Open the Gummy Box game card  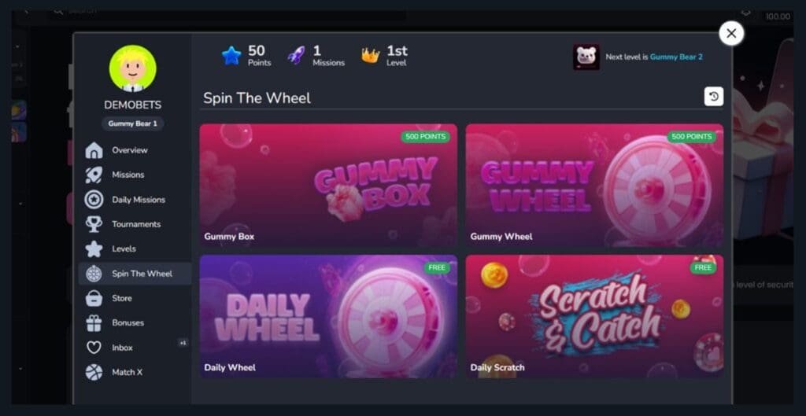[328, 186]
